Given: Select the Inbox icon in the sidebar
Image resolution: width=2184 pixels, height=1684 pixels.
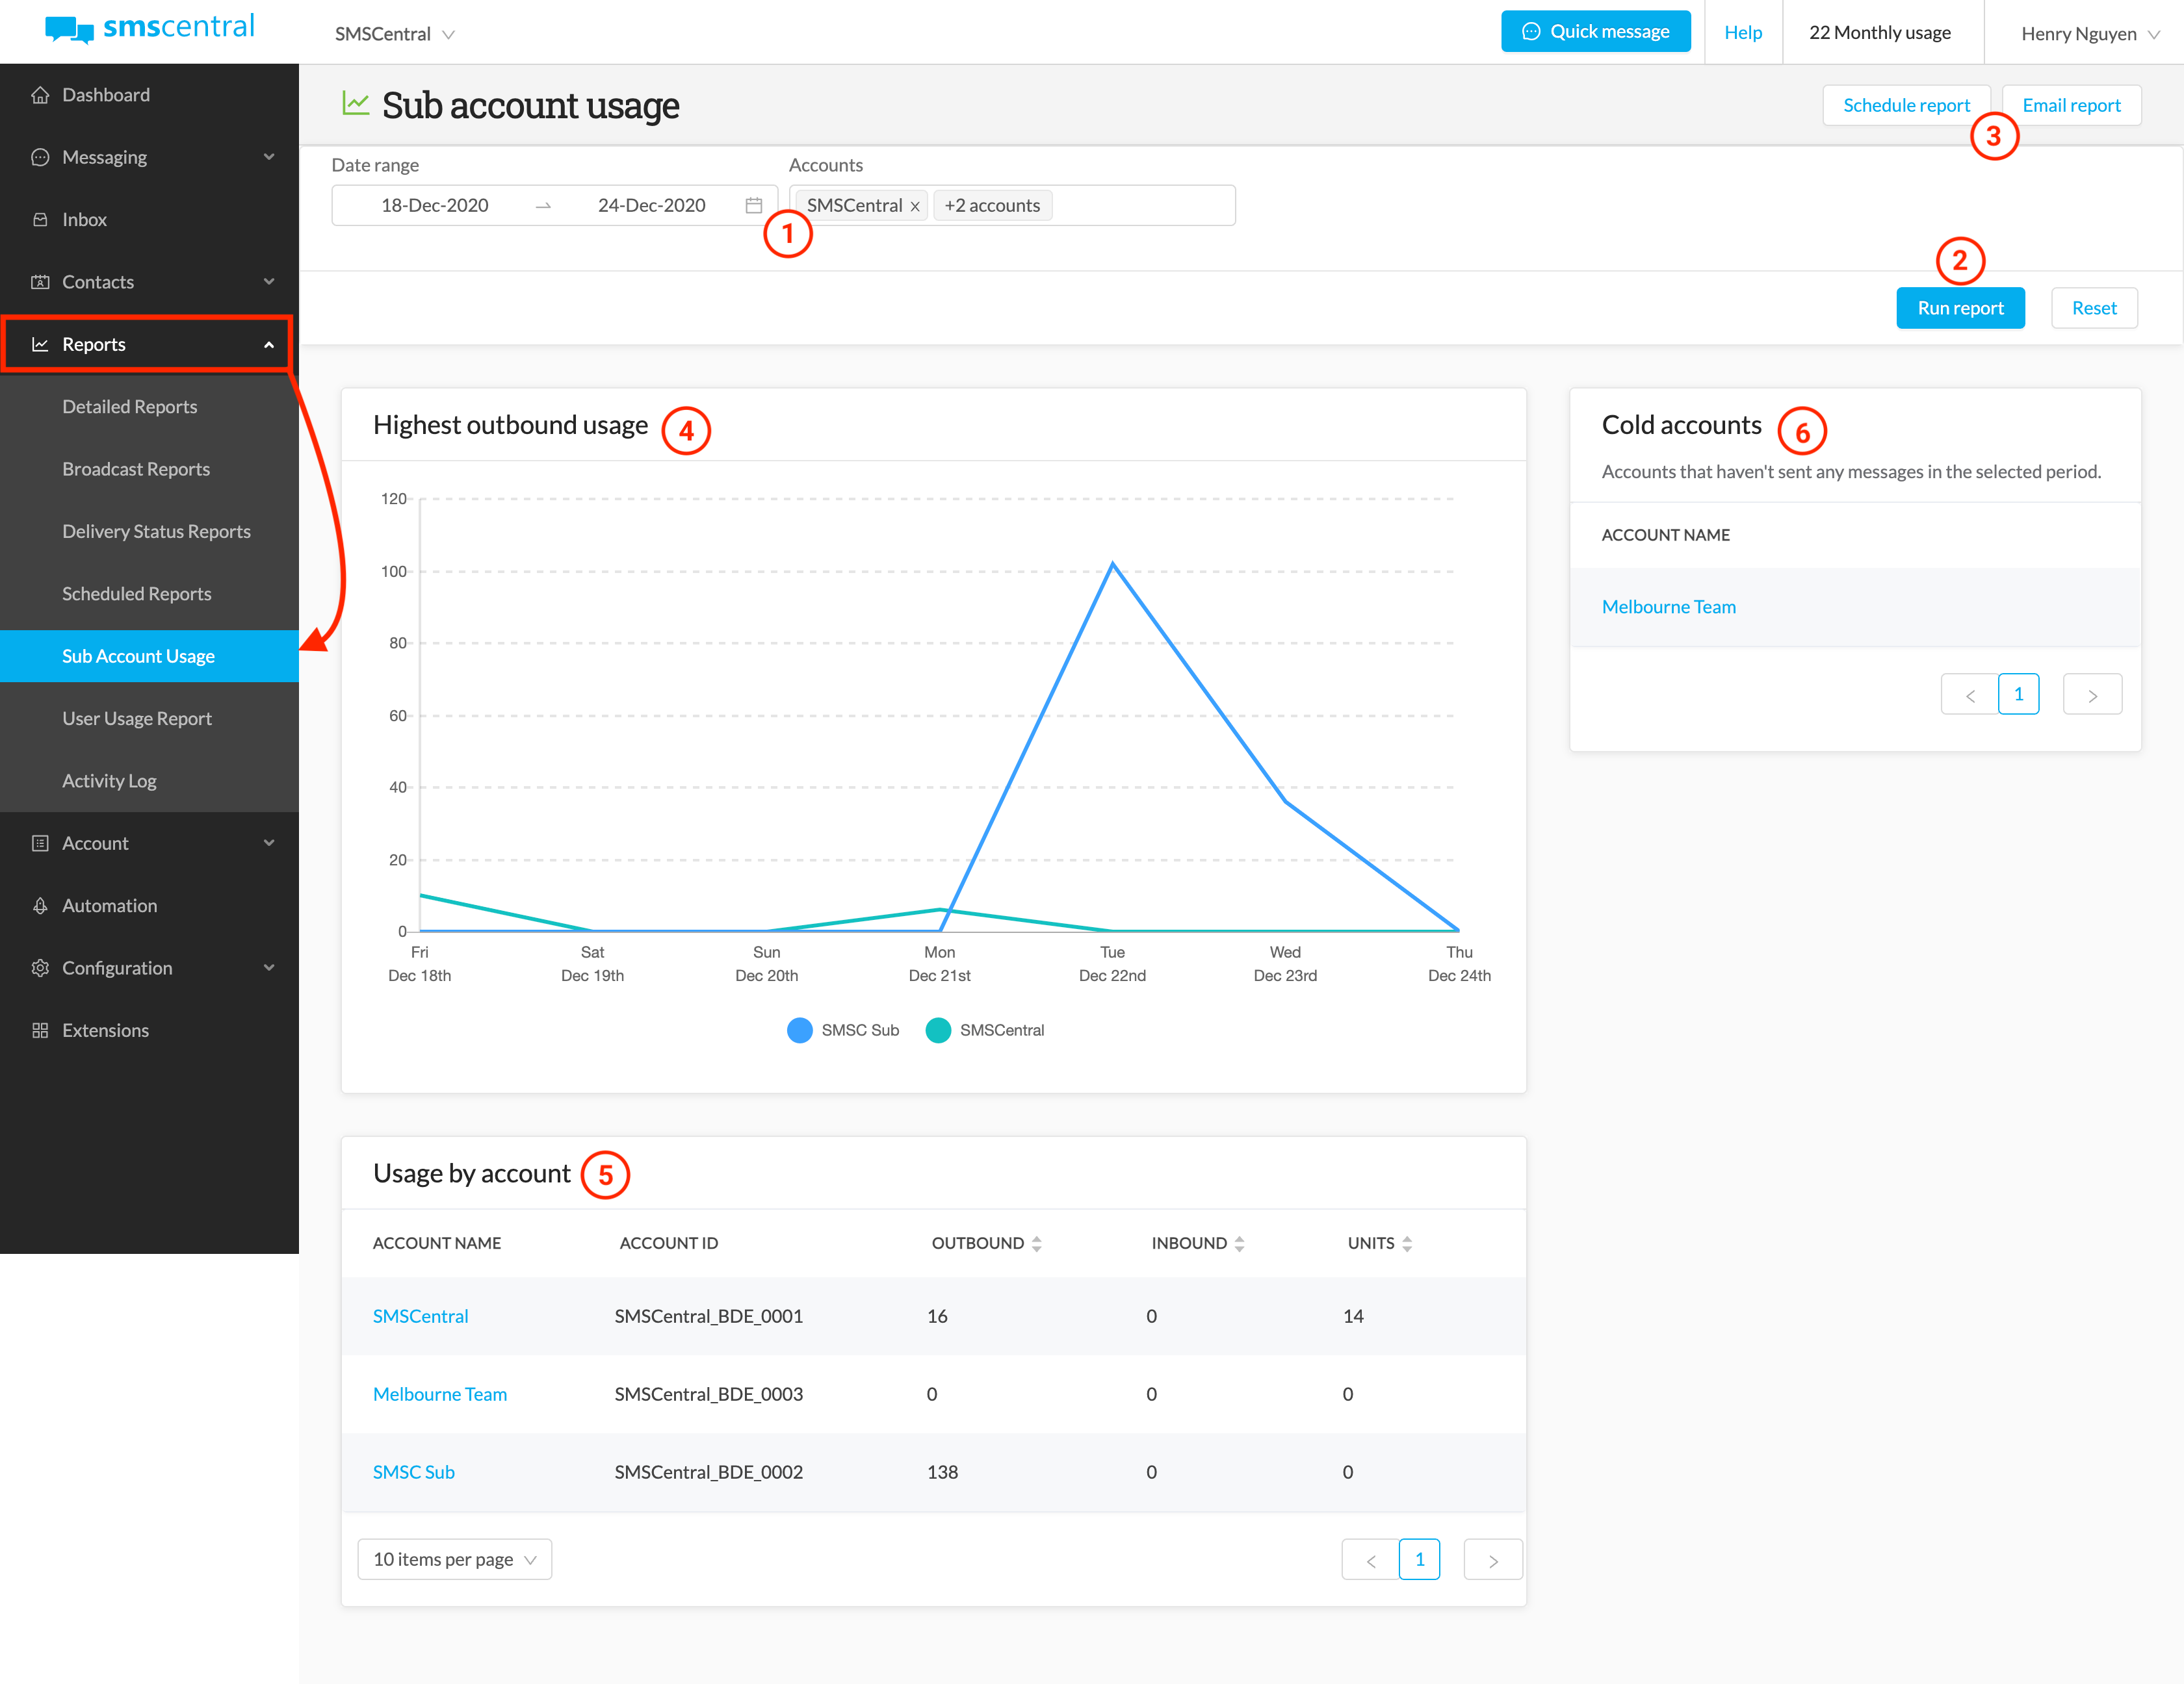Looking at the screenshot, I should pyautogui.click(x=40, y=219).
